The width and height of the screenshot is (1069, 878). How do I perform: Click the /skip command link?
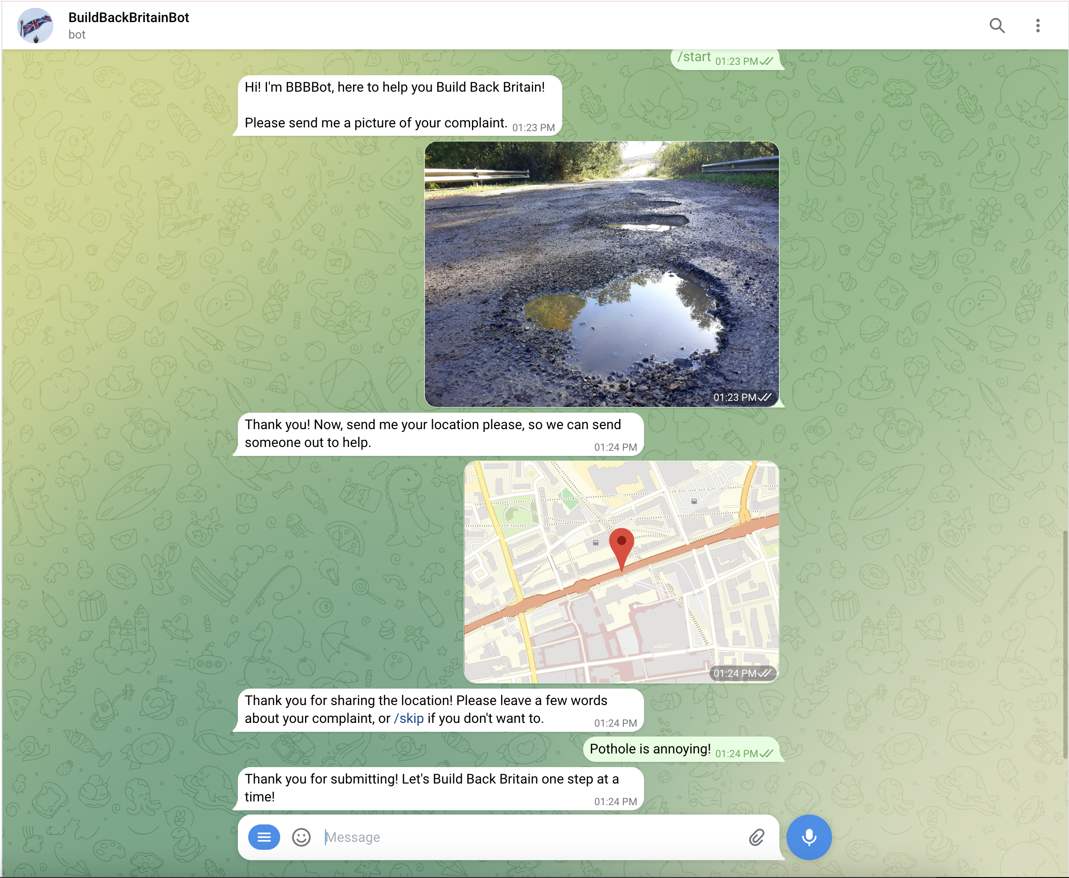point(409,718)
